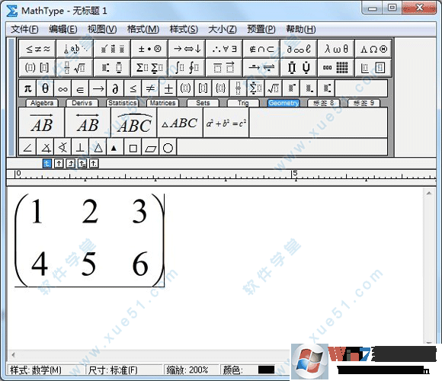Open the miscellaneous symbols palette (∂∞ℓ)
This screenshot has height=381, width=442.
299,49
